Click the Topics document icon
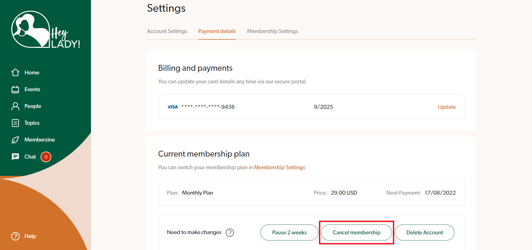Viewport: 532px width, 250px height. [x=15, y=123]
